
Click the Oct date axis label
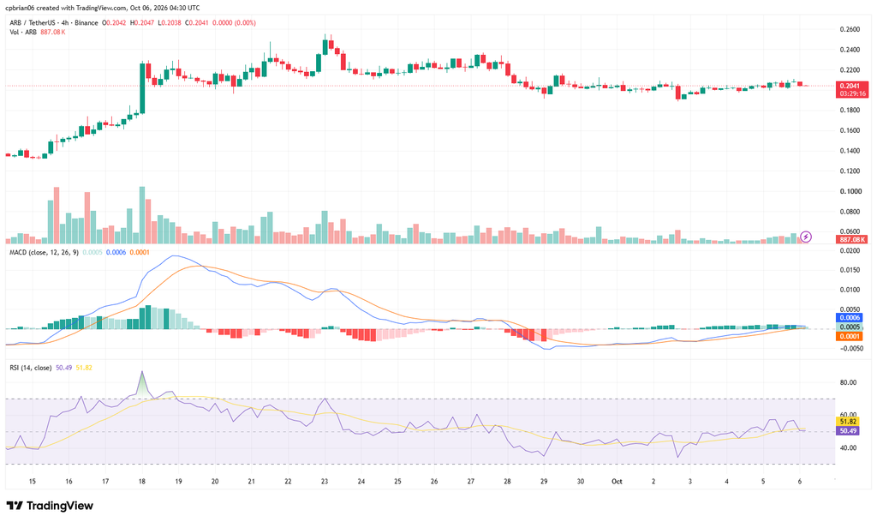point(617,482)
